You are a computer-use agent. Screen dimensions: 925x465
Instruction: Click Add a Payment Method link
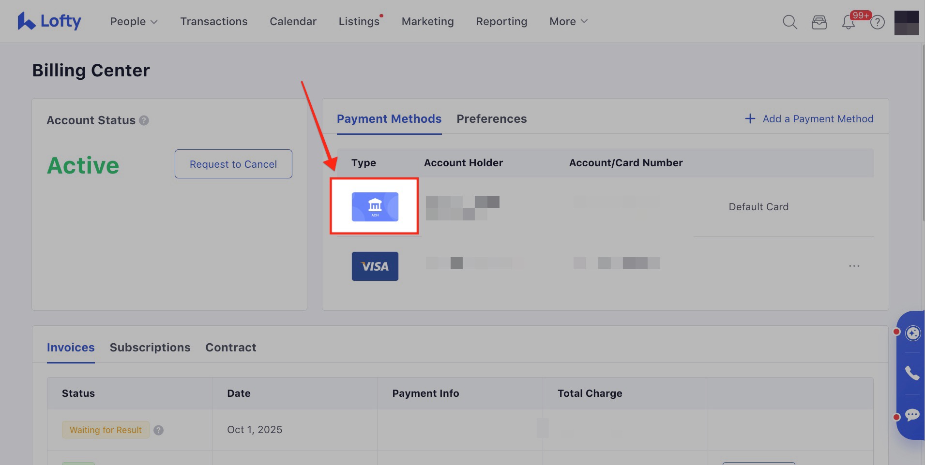point(809,119)
